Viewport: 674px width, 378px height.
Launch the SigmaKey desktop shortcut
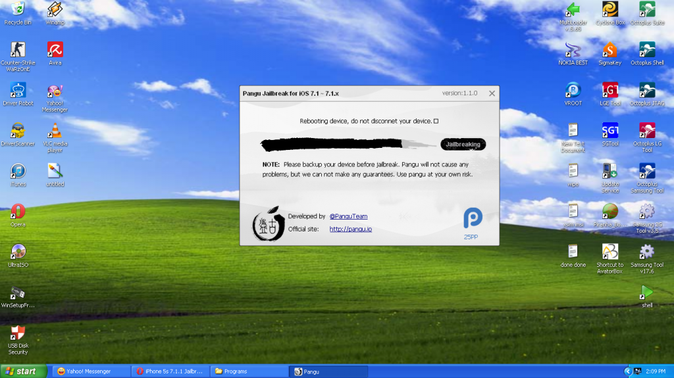[609, 51]
